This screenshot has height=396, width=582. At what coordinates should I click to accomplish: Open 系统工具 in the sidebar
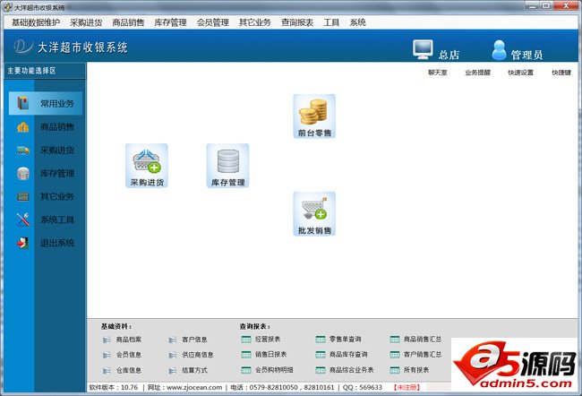pyautogui.click(x=46, y=220)
